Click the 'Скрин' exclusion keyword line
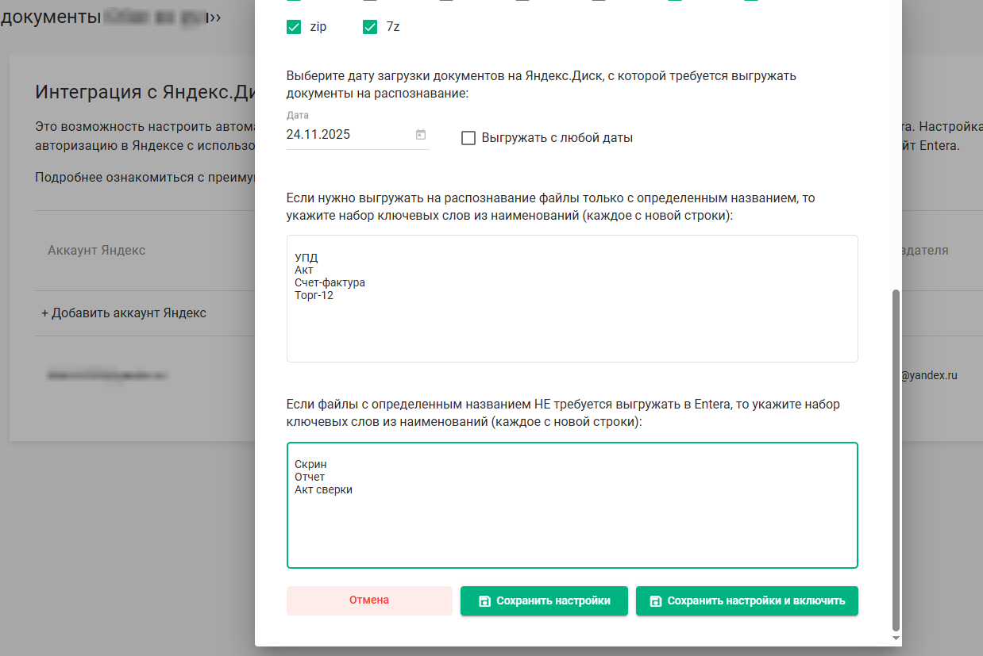Viewport: 983px width, 656px height. click(x=310, y=464)
